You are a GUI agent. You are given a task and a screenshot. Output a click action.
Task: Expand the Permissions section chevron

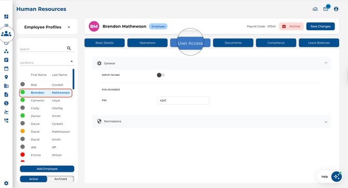coord(326,122)
